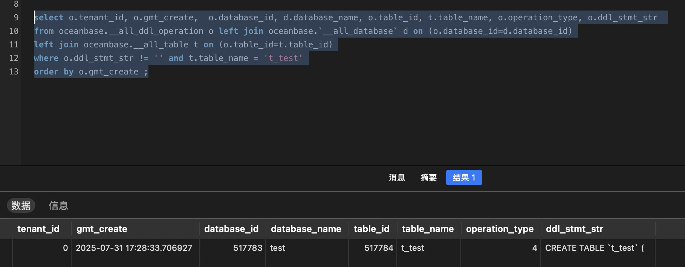Select the 结果 1 tab
Image resolution: width=685 pixels, height=267 pixels.
click(x=464, y=177)
